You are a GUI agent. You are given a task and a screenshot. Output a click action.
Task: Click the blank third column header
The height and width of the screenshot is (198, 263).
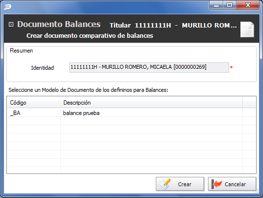click(x=249, y=103)
